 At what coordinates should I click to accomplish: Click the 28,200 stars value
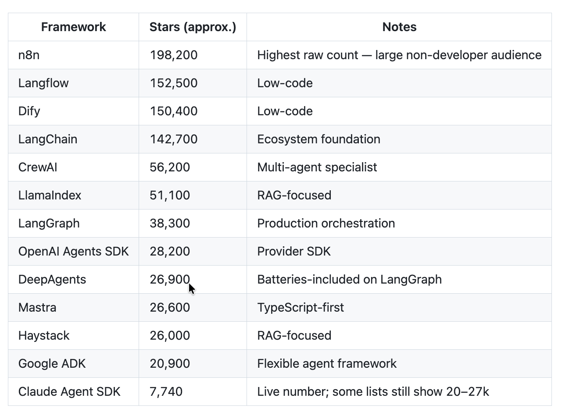tap(170, 252)
